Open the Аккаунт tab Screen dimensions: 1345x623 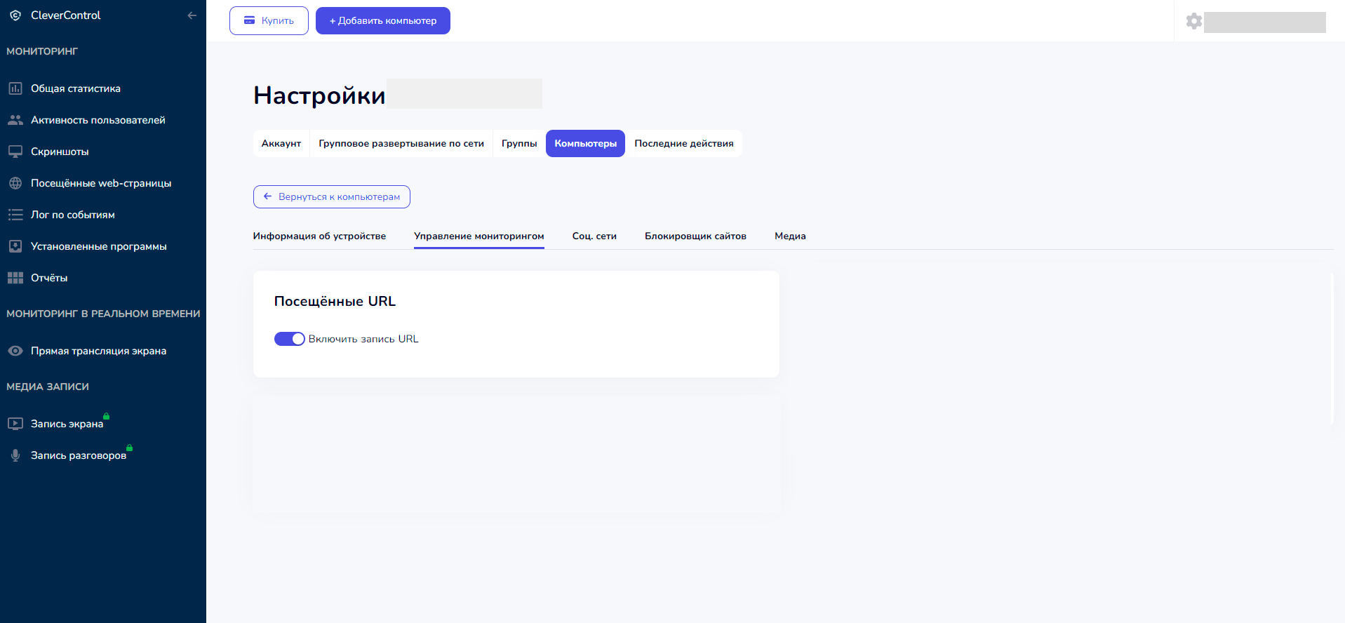281,143
